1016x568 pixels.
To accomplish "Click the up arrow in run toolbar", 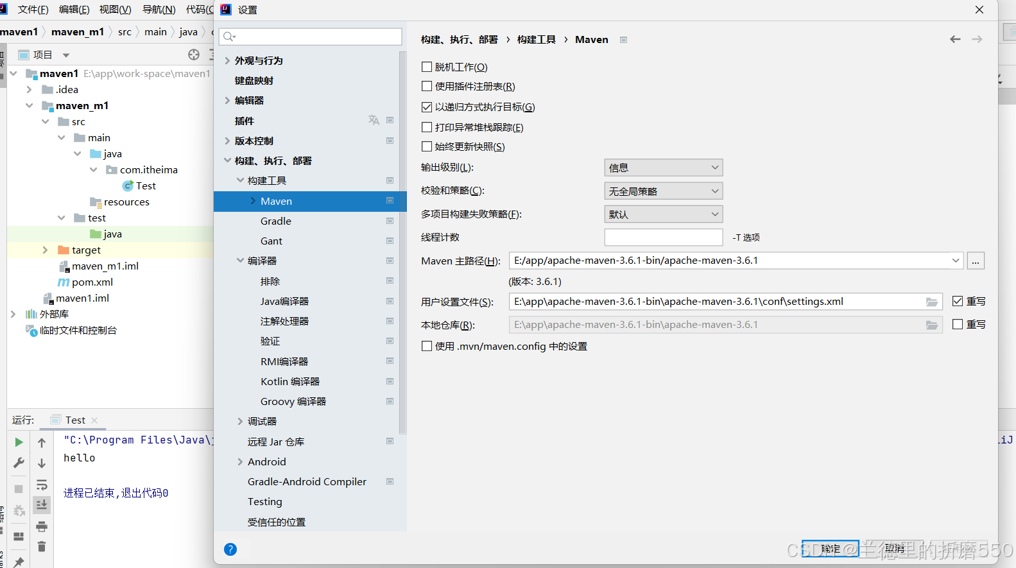I will coord(42,442).
